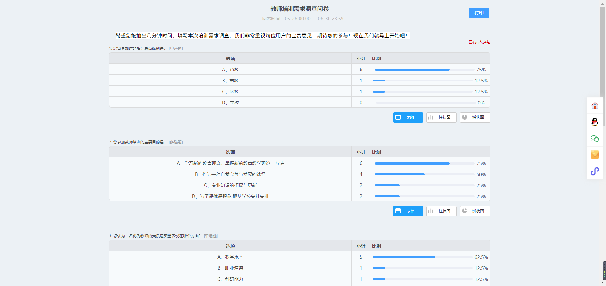Viewport: 606px width, 286px height.
Task: Open the QQ penguin share icon
Action: tap(595, 122)
